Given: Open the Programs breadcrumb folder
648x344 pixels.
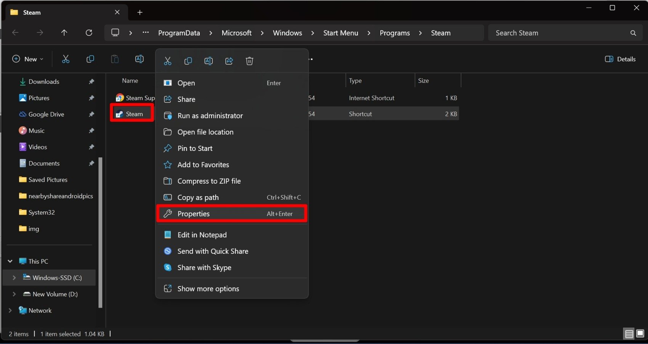Looking at the screenshot, I should pyautogui.click(x=395, y=33).
